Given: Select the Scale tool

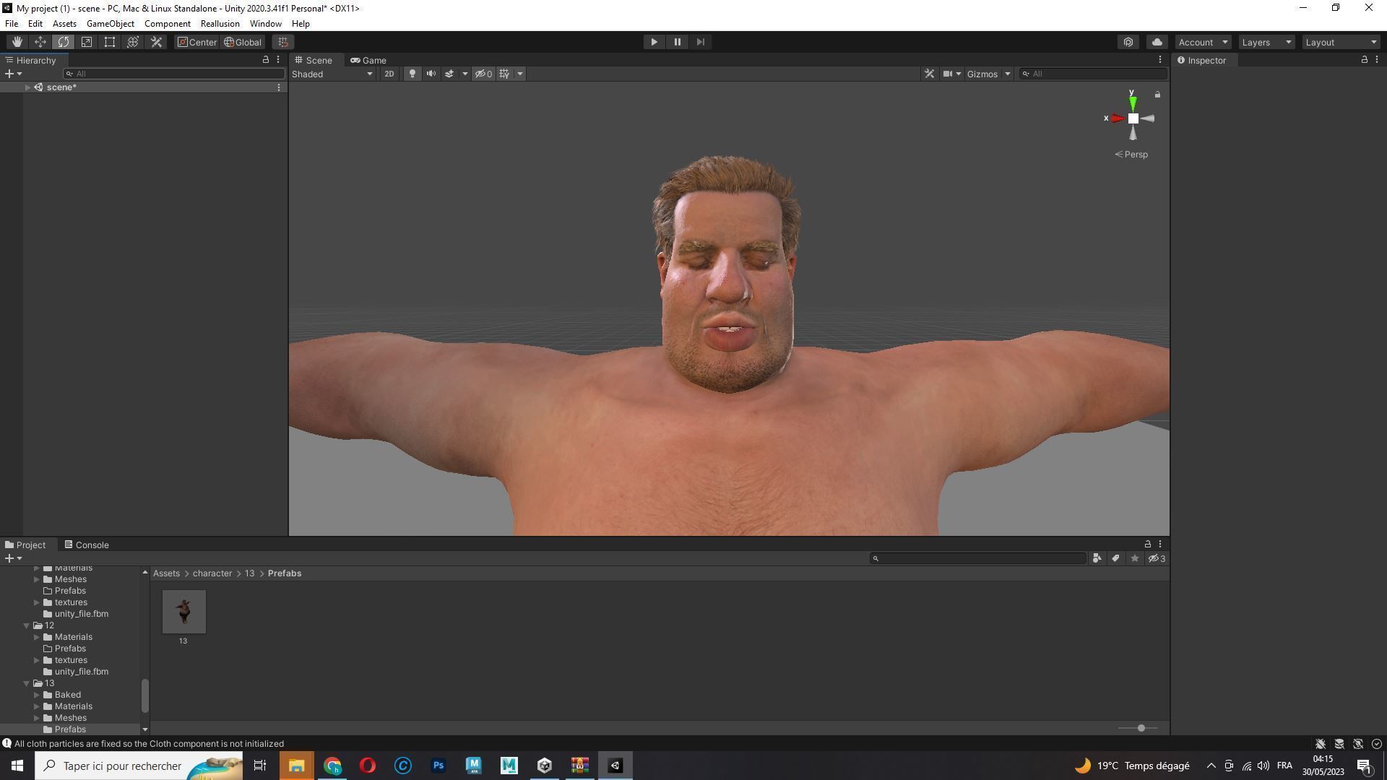Looking at the screenshot, I should click(x=87, y=42).
